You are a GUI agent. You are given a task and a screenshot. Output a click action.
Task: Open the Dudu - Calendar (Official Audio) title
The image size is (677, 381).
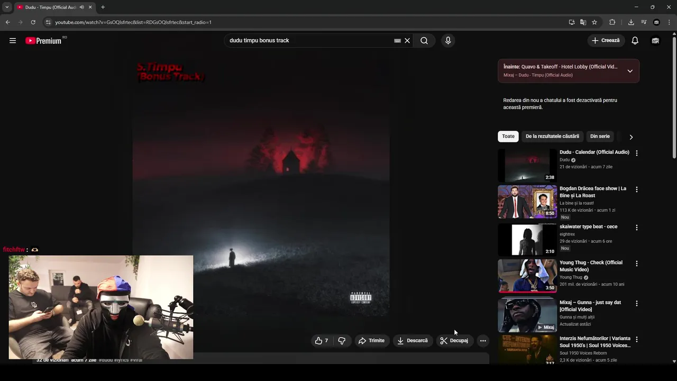coord(594,152)
